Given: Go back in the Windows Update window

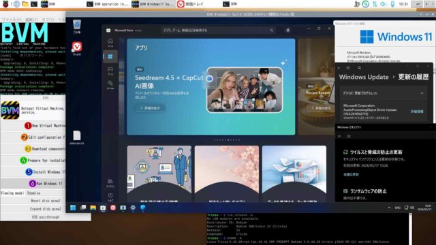Looking at the screenshot, I should point(339,68).
